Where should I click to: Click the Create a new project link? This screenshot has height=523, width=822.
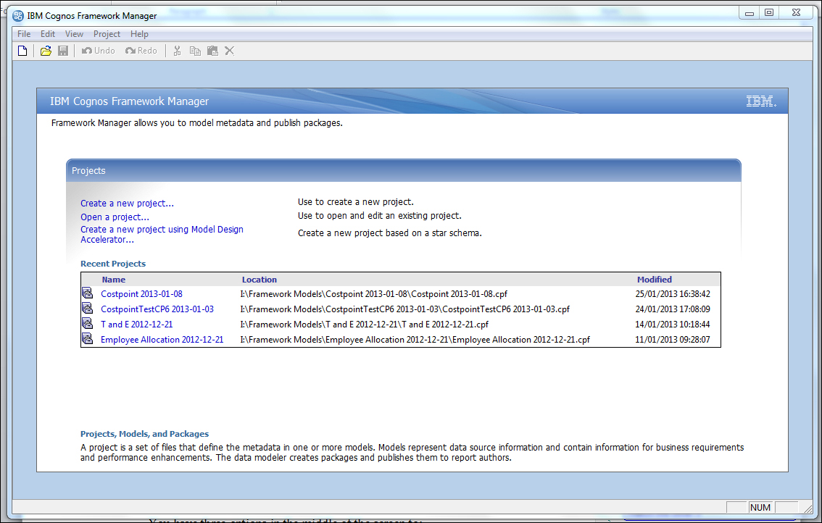(127, 204)
